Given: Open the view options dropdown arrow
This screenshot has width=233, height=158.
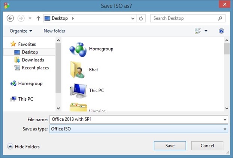Looking at the screenshot, I should pyautogui.click(x=206, y=31).
